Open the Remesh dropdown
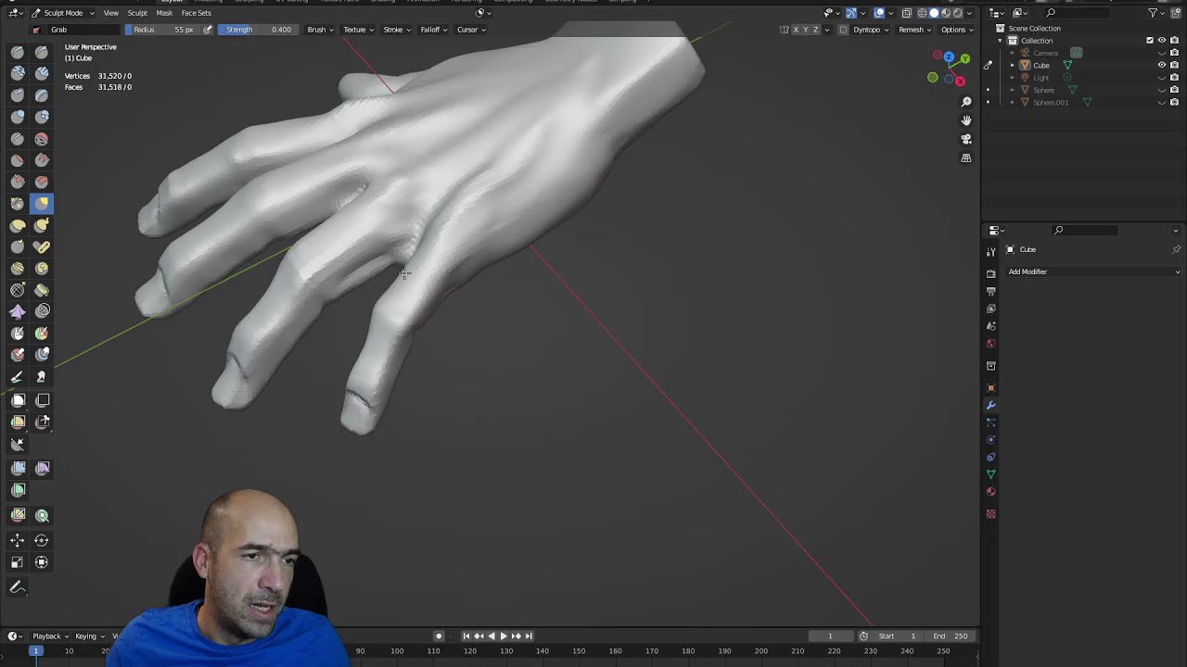Image resolution: width=1187 pixels, height=667 pixels. click(x=914, y=30)
